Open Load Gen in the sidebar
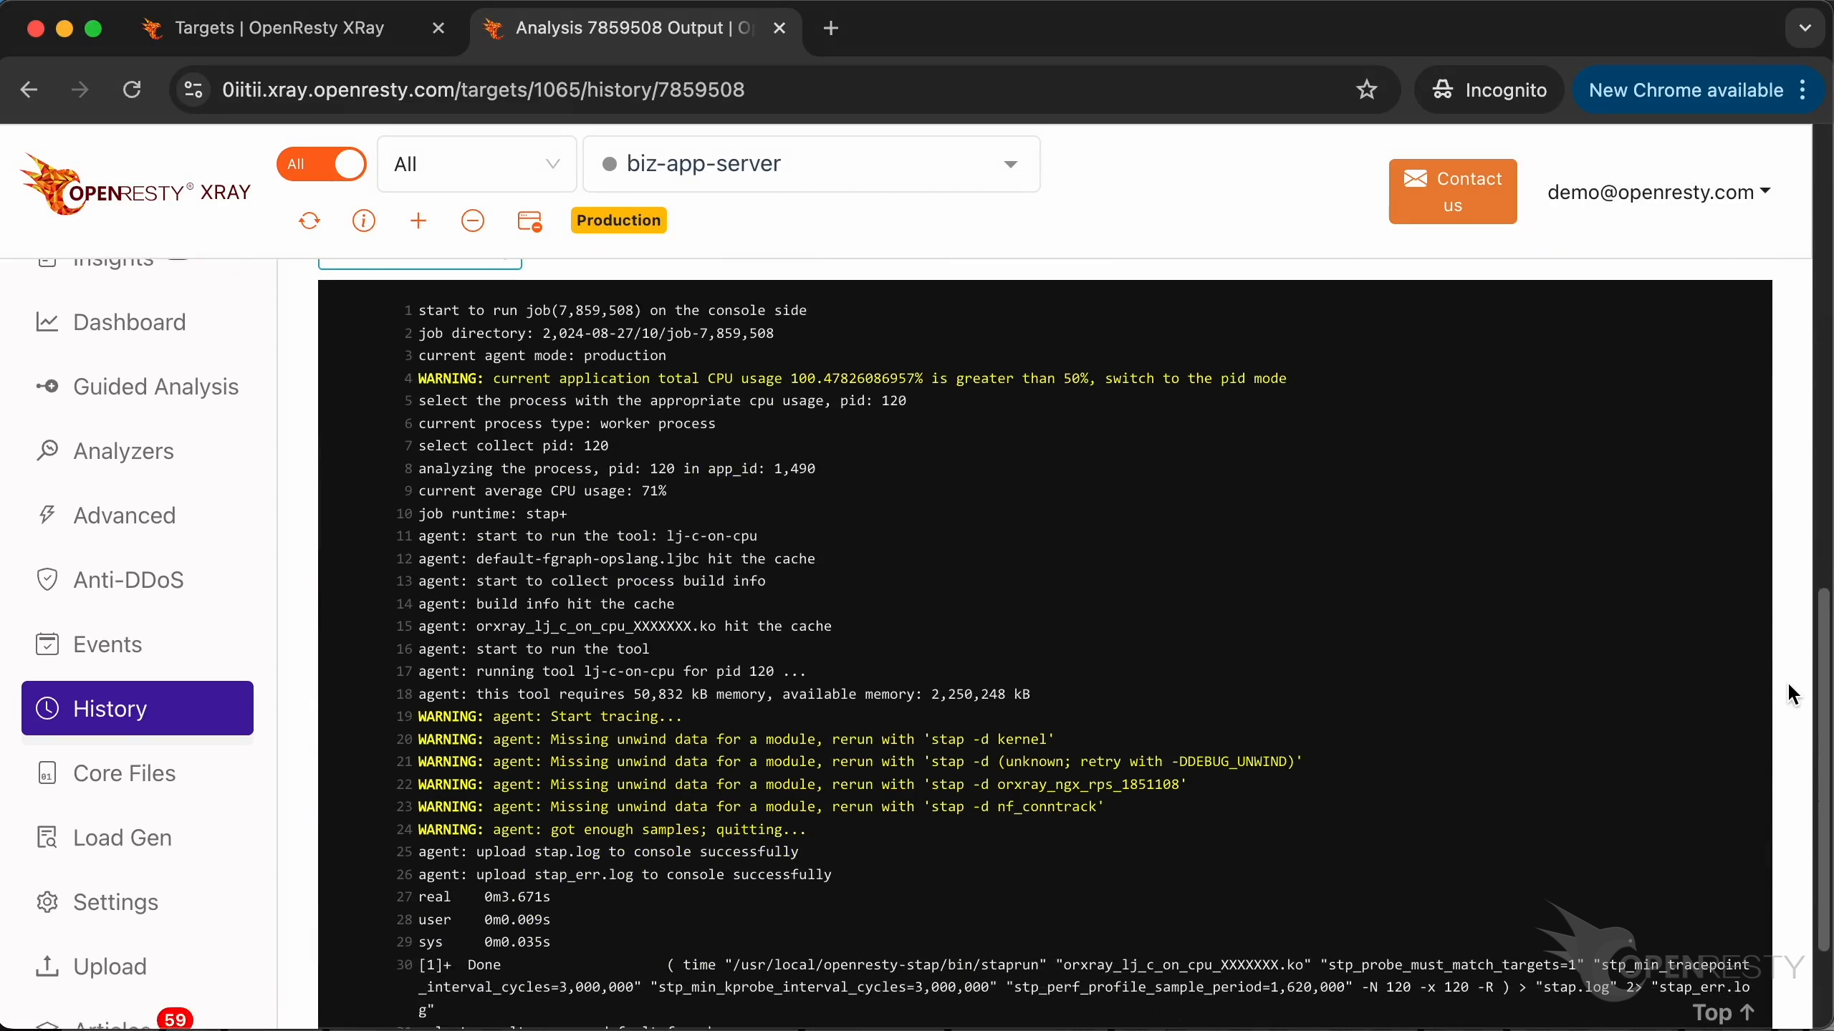 tap(123, 838)
